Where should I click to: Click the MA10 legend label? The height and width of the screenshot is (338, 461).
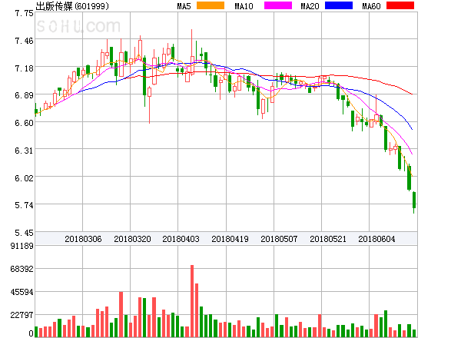244,6
